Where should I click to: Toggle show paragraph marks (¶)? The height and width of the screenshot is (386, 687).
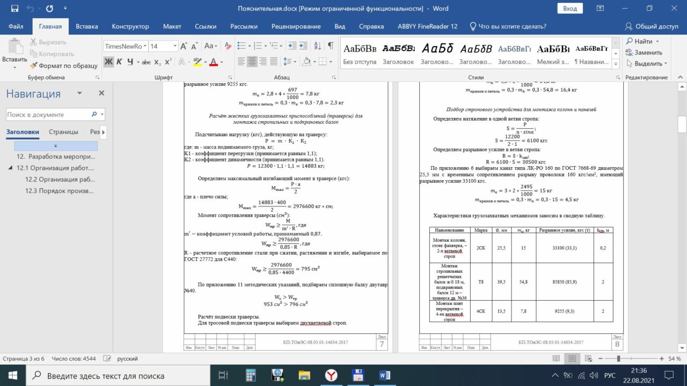(x=331, y=46)
